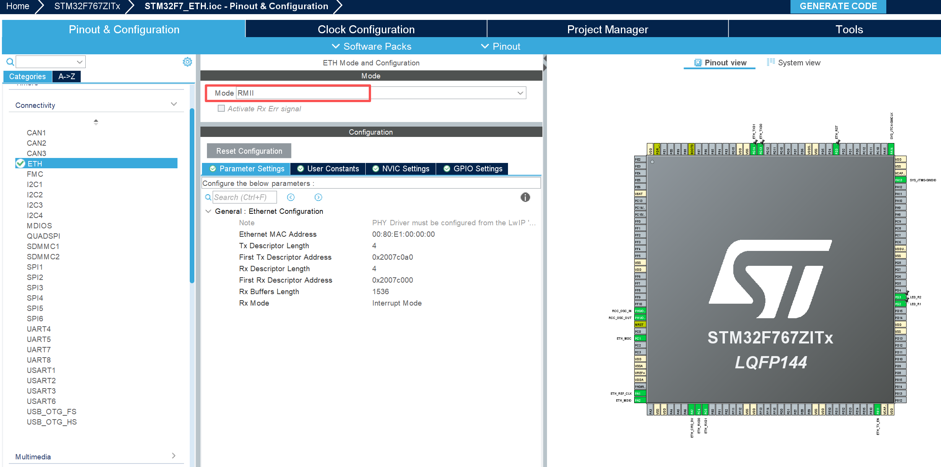Viewport: 941px width, 467px height.
Task: Open the GPIO Settings tab
Action: point(472,169)
